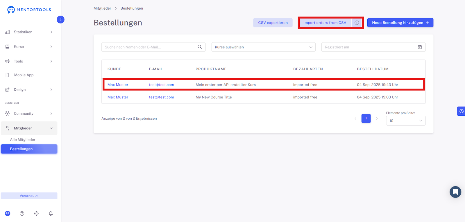The image size is (465, 222).
Task: Select Alle Mitglieder submenu item
Action: tap(23, 140)
